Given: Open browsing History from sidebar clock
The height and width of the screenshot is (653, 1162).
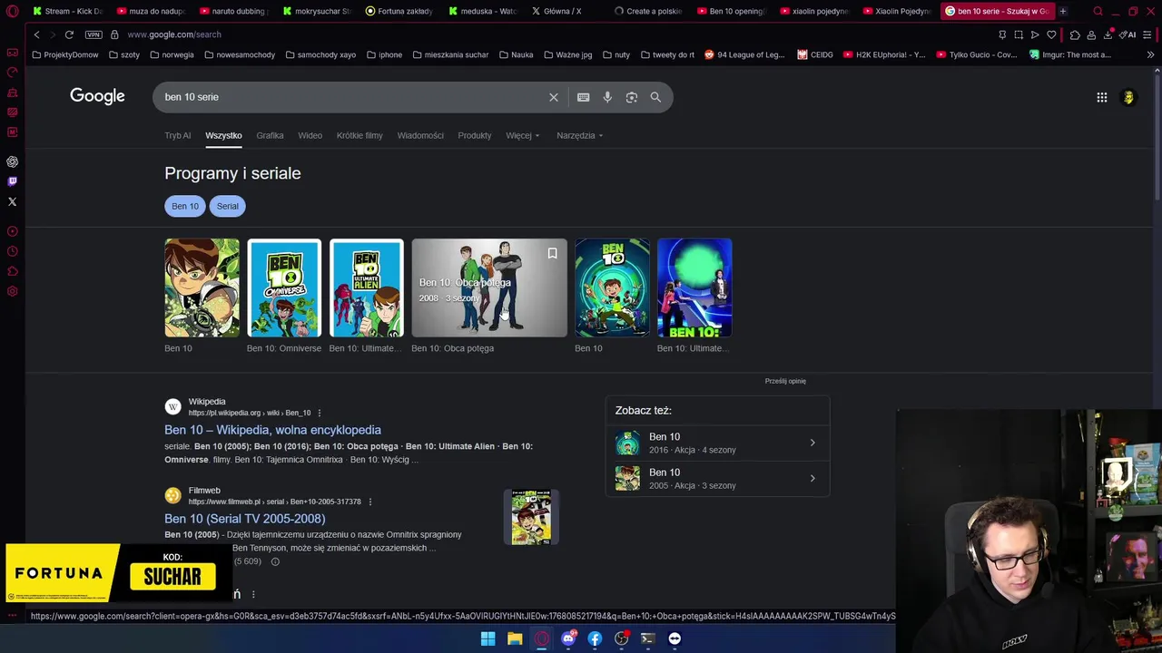Looking at the screenshot, I should click(13, 251).
